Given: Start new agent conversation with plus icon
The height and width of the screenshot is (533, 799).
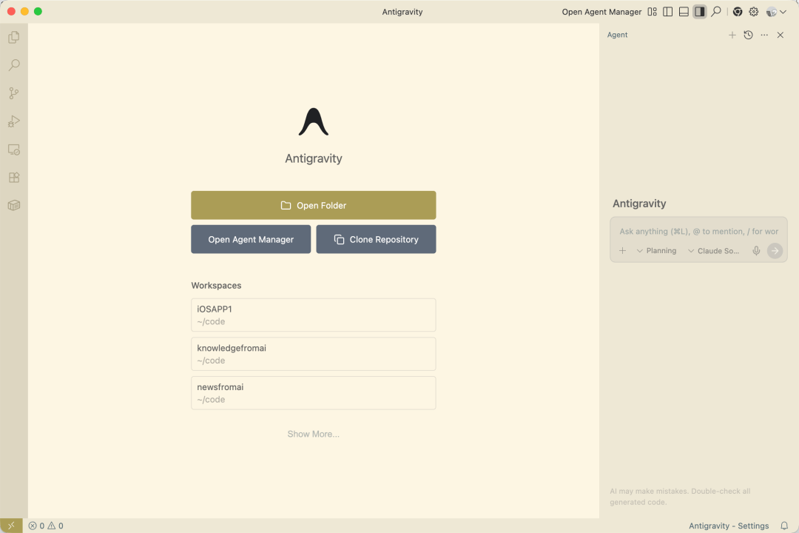Looking at the screenshot, I should tap(732, 35).
